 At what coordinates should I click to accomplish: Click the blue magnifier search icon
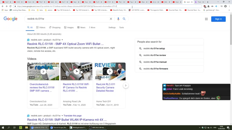click(124, 19)
